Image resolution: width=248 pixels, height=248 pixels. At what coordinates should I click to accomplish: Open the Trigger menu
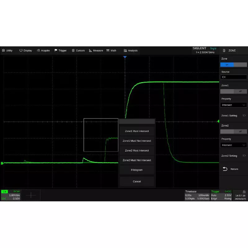pos(60,51)
